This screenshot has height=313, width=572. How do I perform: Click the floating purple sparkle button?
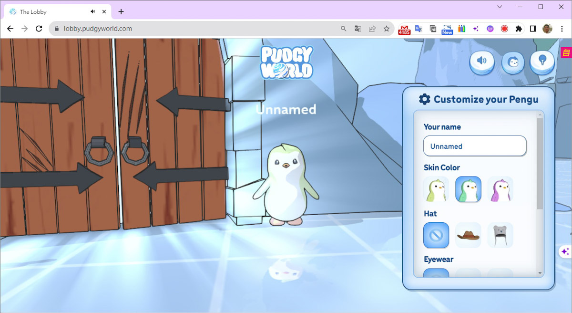point(565,251)
